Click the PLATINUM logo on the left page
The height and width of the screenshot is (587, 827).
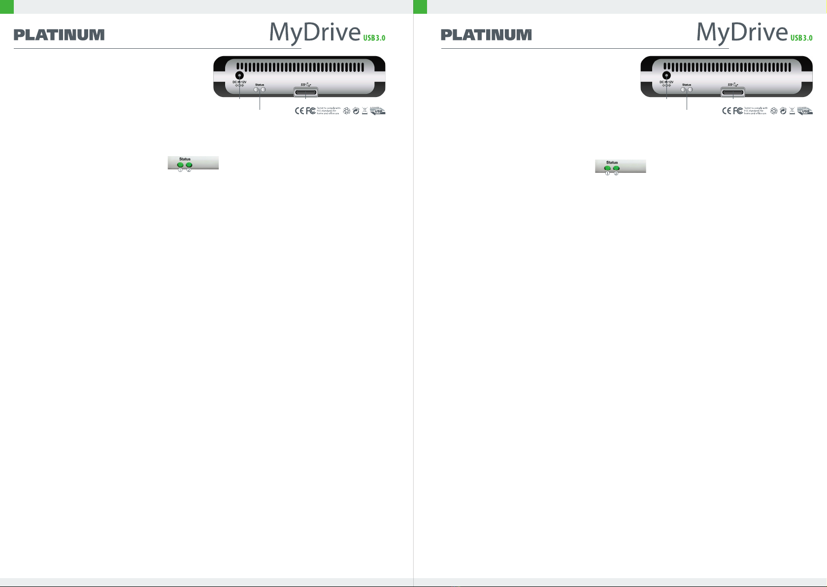[x=59, y=35]
